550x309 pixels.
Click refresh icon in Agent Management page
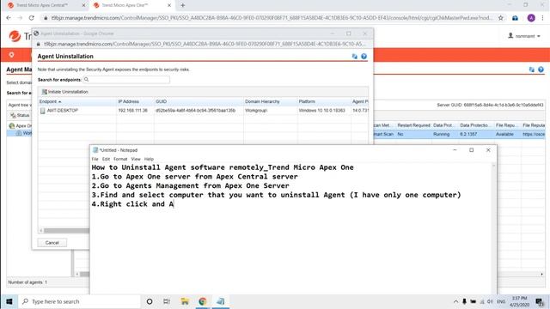[x=532, y=70]
